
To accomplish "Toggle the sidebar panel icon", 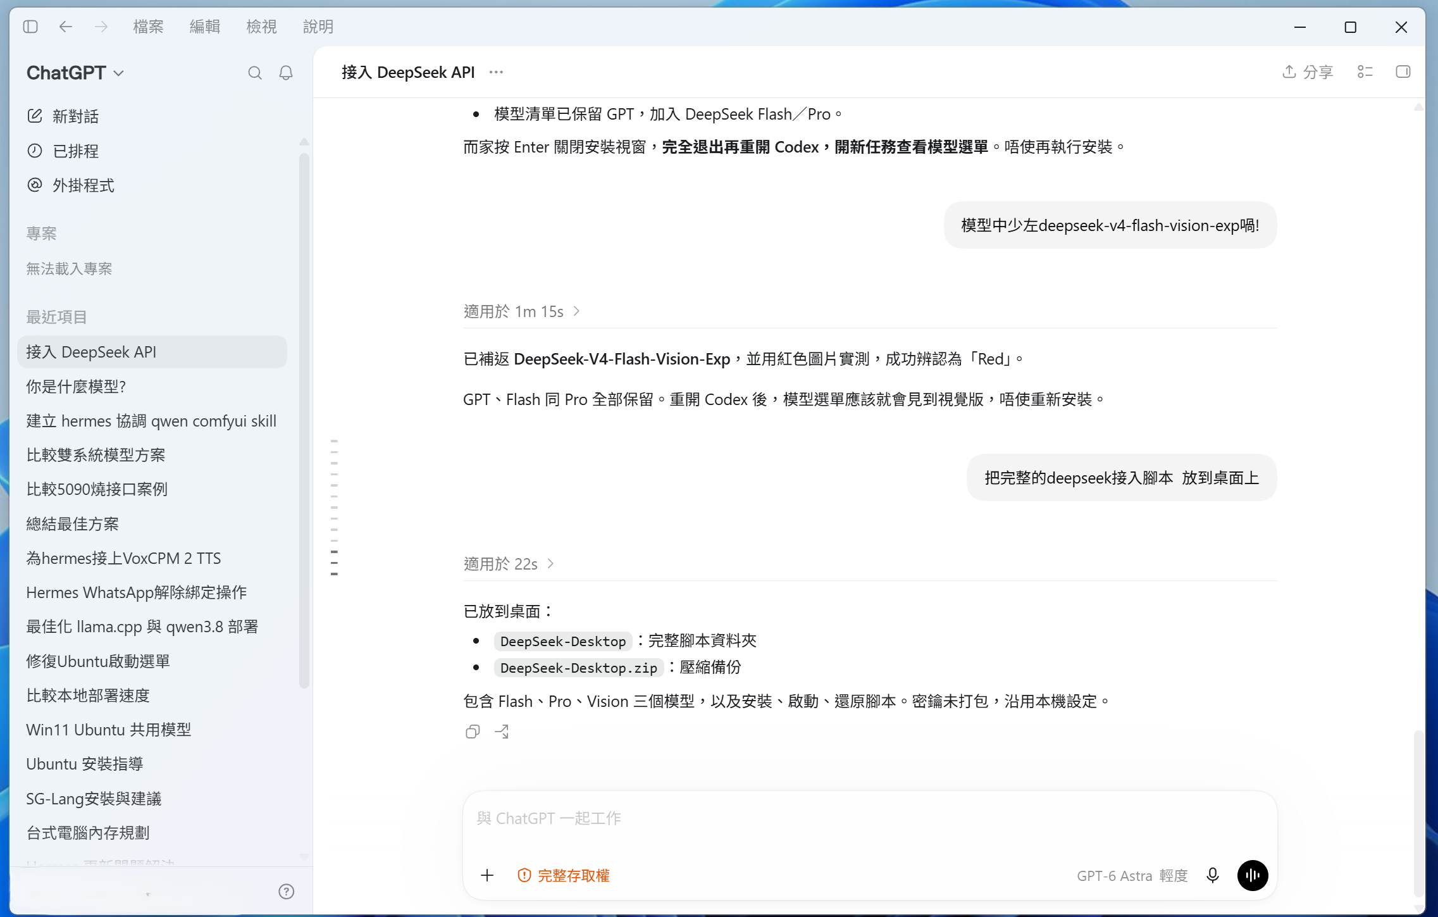I will click(x=30, y=27).
